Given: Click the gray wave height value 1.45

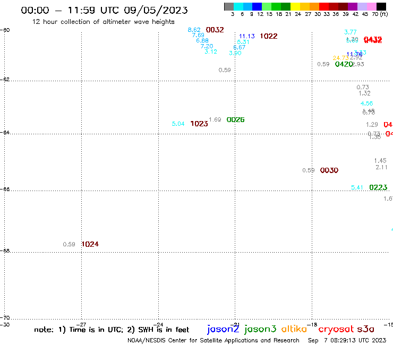Looking at the screenshot, I should coord(380,161).
